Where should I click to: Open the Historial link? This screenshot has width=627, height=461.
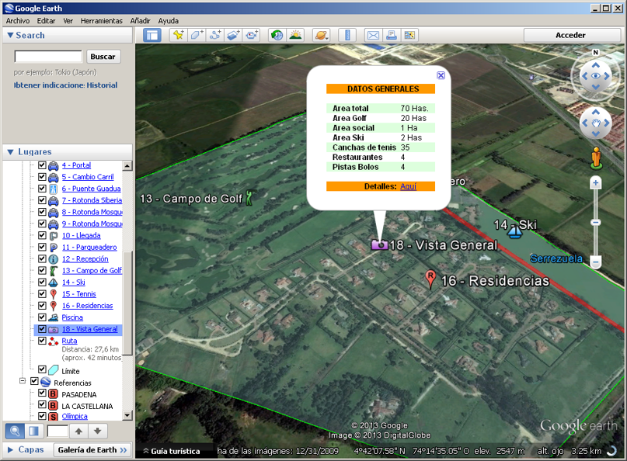[102, 85]
